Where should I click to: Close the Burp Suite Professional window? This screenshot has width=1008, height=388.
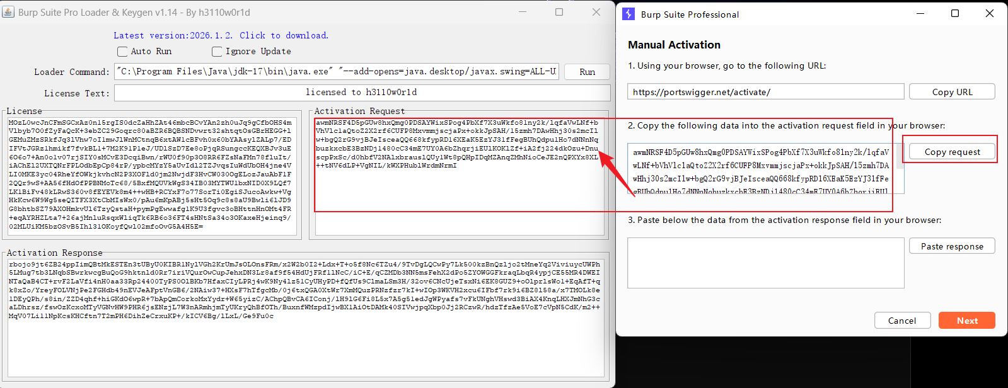pyautogui.click(x=990, y=13)
